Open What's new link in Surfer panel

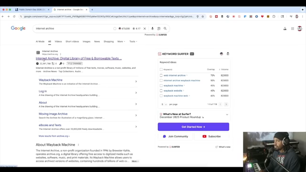[223, 147]
